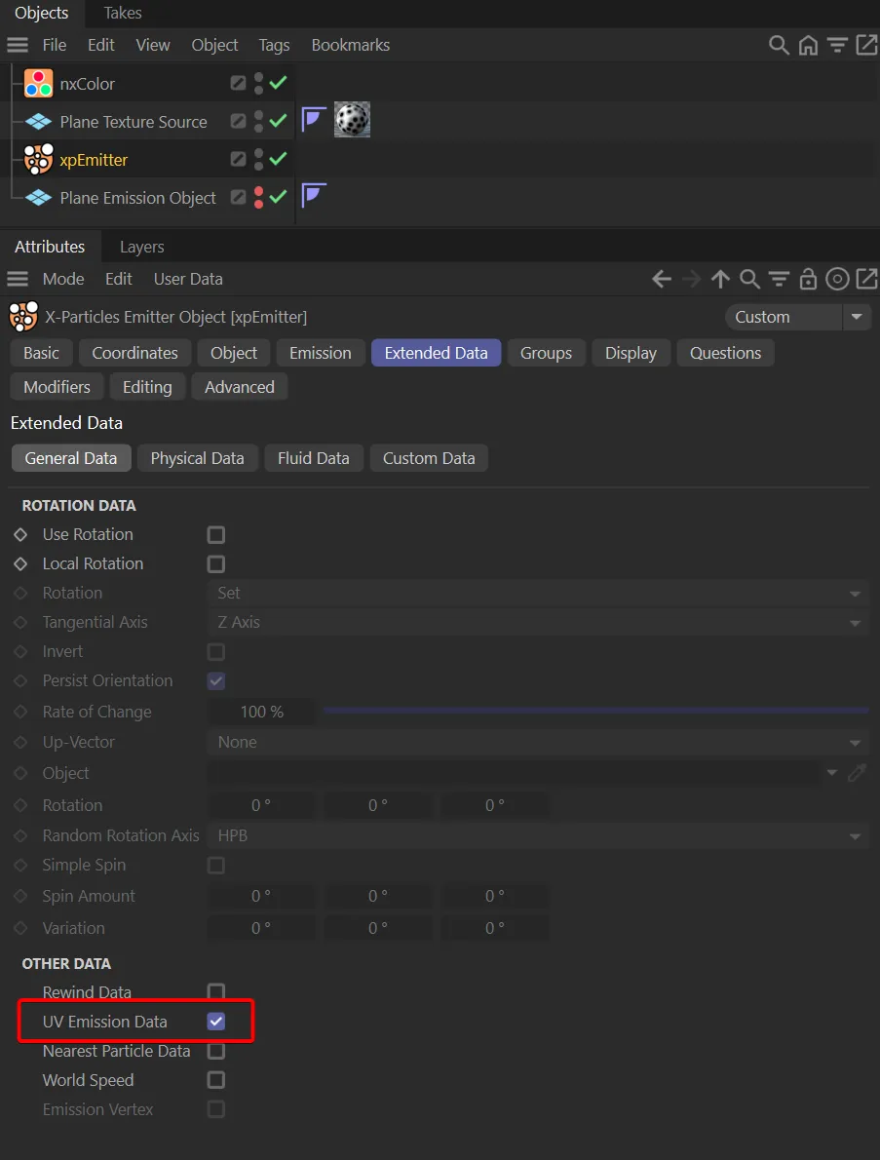Open the Emission tab

(x=320, y=353)
